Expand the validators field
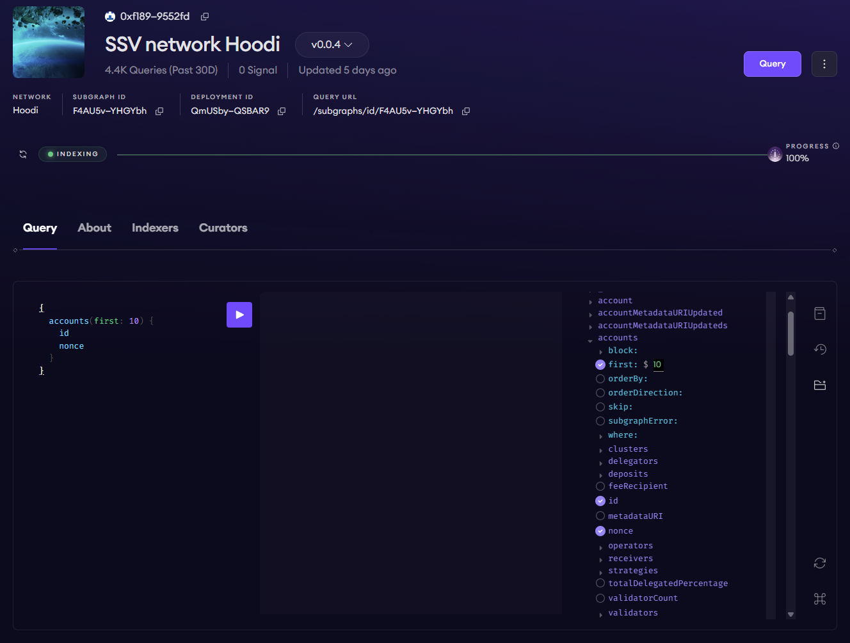The height and width of the screenshot is (643, 850). tap(600, 615)
